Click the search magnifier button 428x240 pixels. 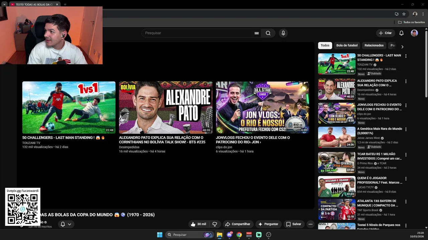[x=268, y=33]
